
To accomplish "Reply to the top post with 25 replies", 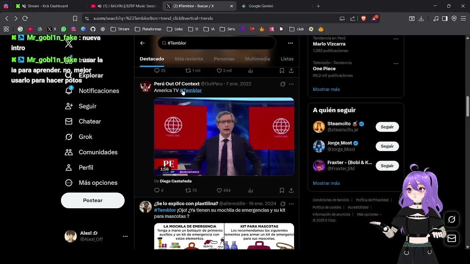I will coord(160,70).
